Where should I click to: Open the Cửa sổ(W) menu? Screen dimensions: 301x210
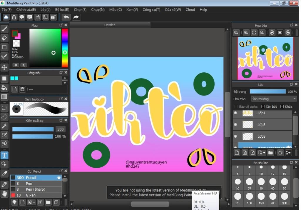[173, 10]
